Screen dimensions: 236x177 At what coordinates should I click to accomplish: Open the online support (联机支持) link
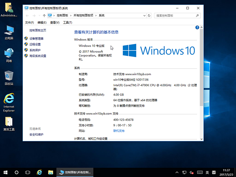pyautogui.click(x=119, y=131)
